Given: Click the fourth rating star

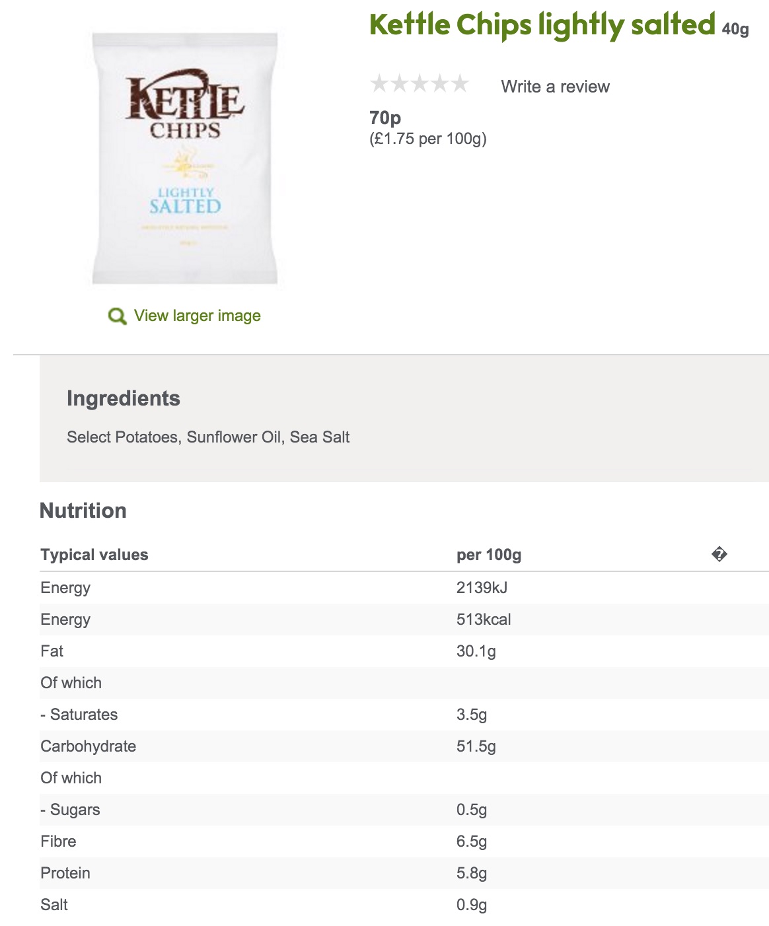Looking at the screenshot, I should [x=440, y=84].
